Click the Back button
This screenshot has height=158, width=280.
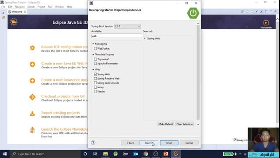(x=130, y=143)
